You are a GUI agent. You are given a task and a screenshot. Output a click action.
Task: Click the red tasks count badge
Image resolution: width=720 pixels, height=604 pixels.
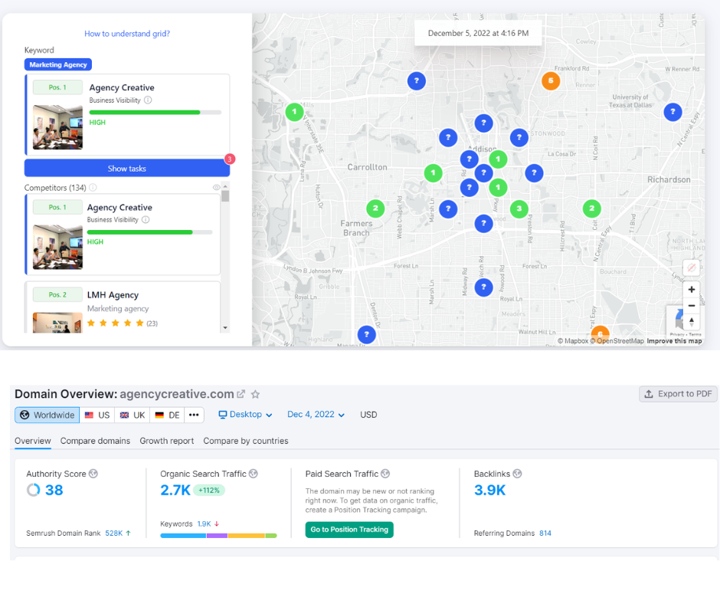(230, 159)
